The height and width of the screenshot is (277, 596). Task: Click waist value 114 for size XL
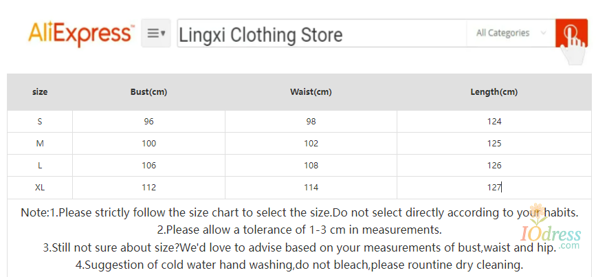tap(311, 188)
